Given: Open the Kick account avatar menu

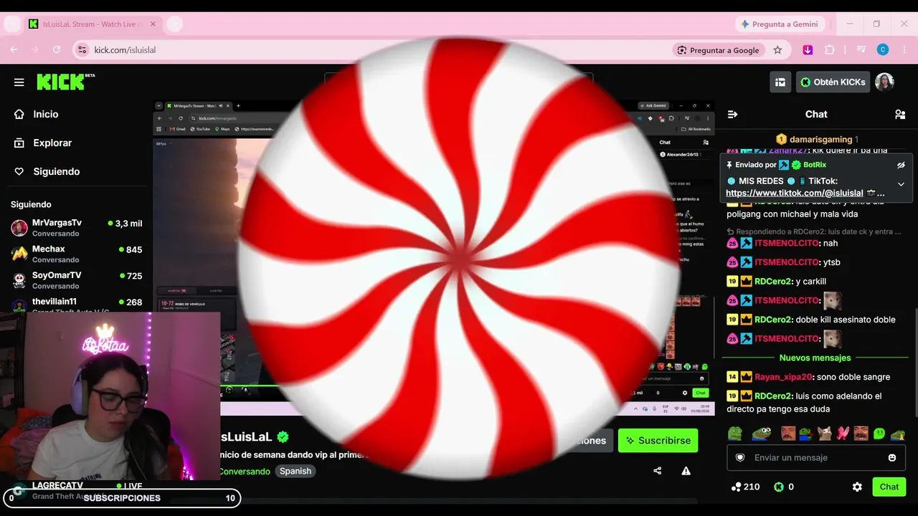Looking at the screenshot, I should tap(884, 82).
